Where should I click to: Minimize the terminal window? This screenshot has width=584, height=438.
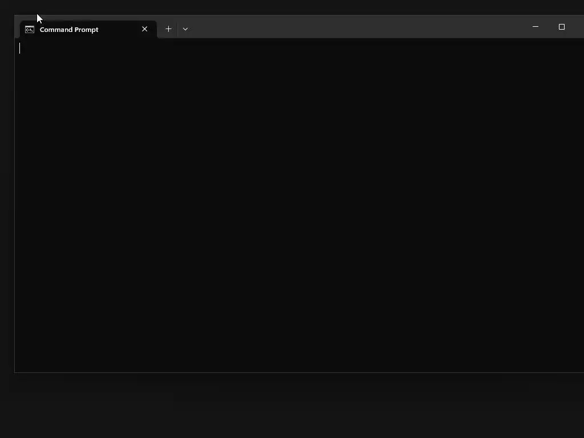click(536, 27)
